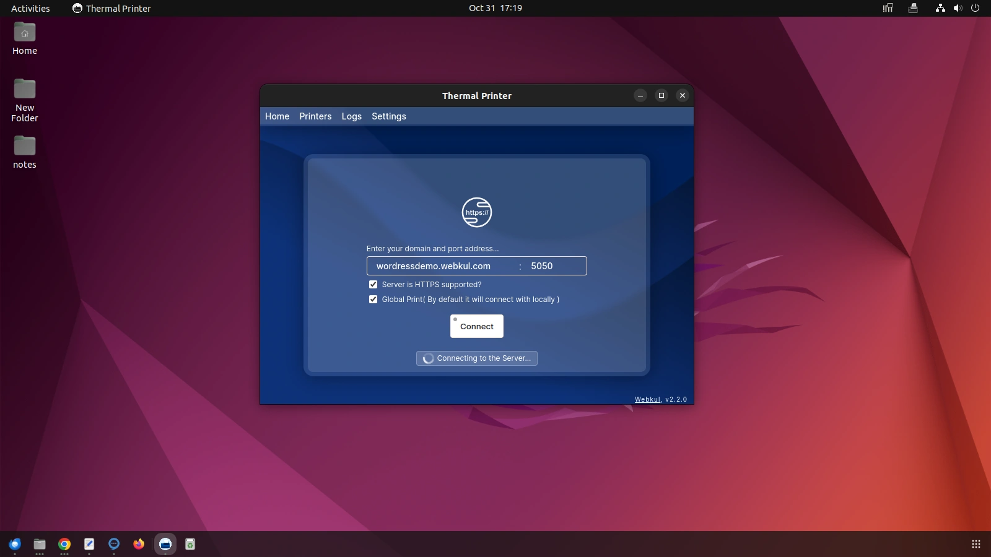
Task: Uncheck Server is HTTPS supported checkbox
Action: (373, 285)
